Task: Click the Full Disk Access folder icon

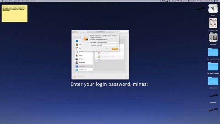Action: point(77,70)
